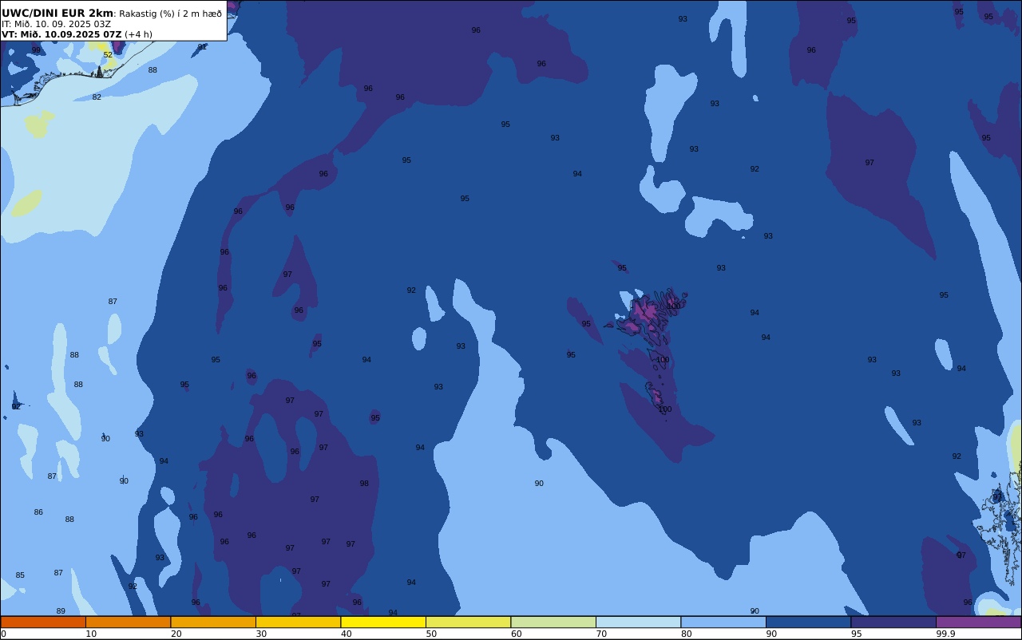Click the '89' humidity value on map
This screenshot has height=640, width=1022.
pos(61,611)
